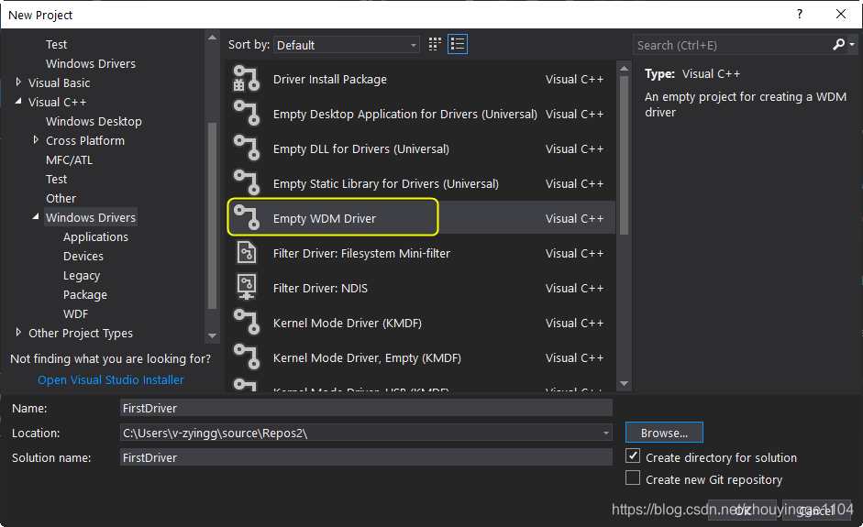Select Visual Basic category label
This screenshot has height=527, width=863.
[x=59, y=83]
